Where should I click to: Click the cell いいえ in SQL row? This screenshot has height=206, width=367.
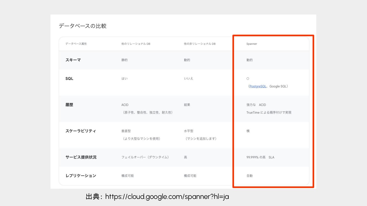(x=189, y=79)
